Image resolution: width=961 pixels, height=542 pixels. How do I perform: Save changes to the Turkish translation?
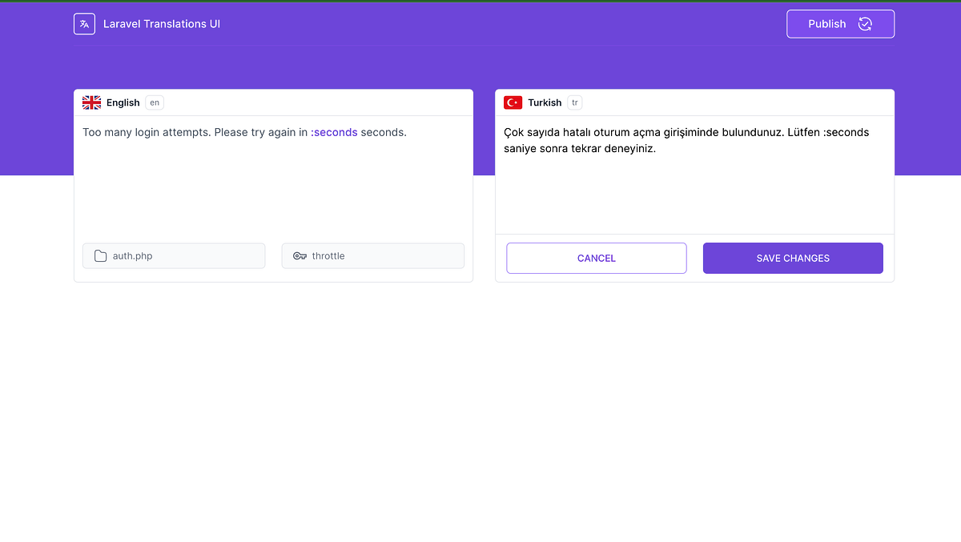point(793,258)
